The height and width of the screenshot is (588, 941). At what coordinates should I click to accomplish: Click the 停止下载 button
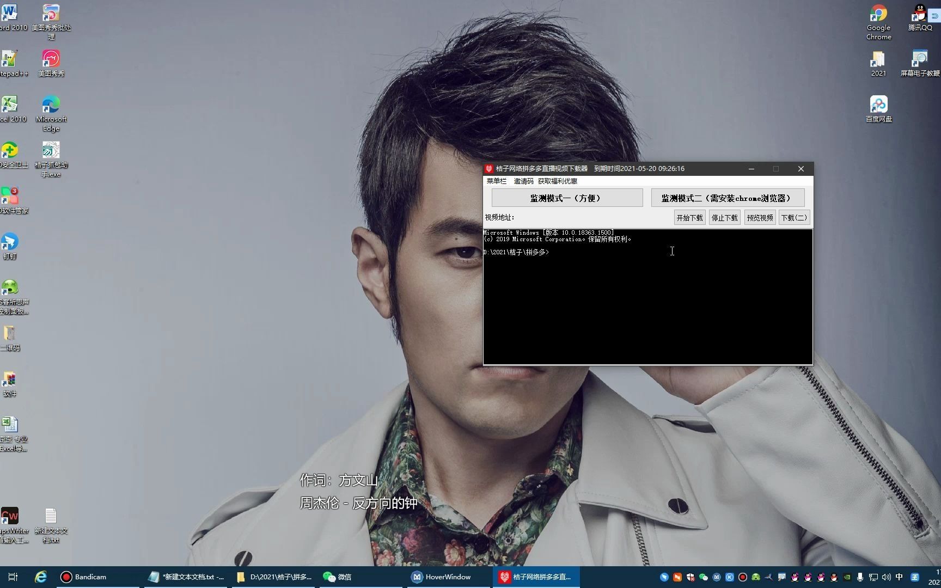point(724,218)
